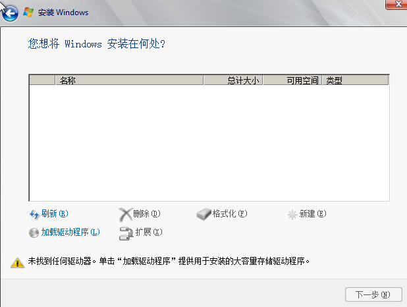Click the blue back arrow button
The height and width of the screenshot is (307, 407).
pos(9,13)
